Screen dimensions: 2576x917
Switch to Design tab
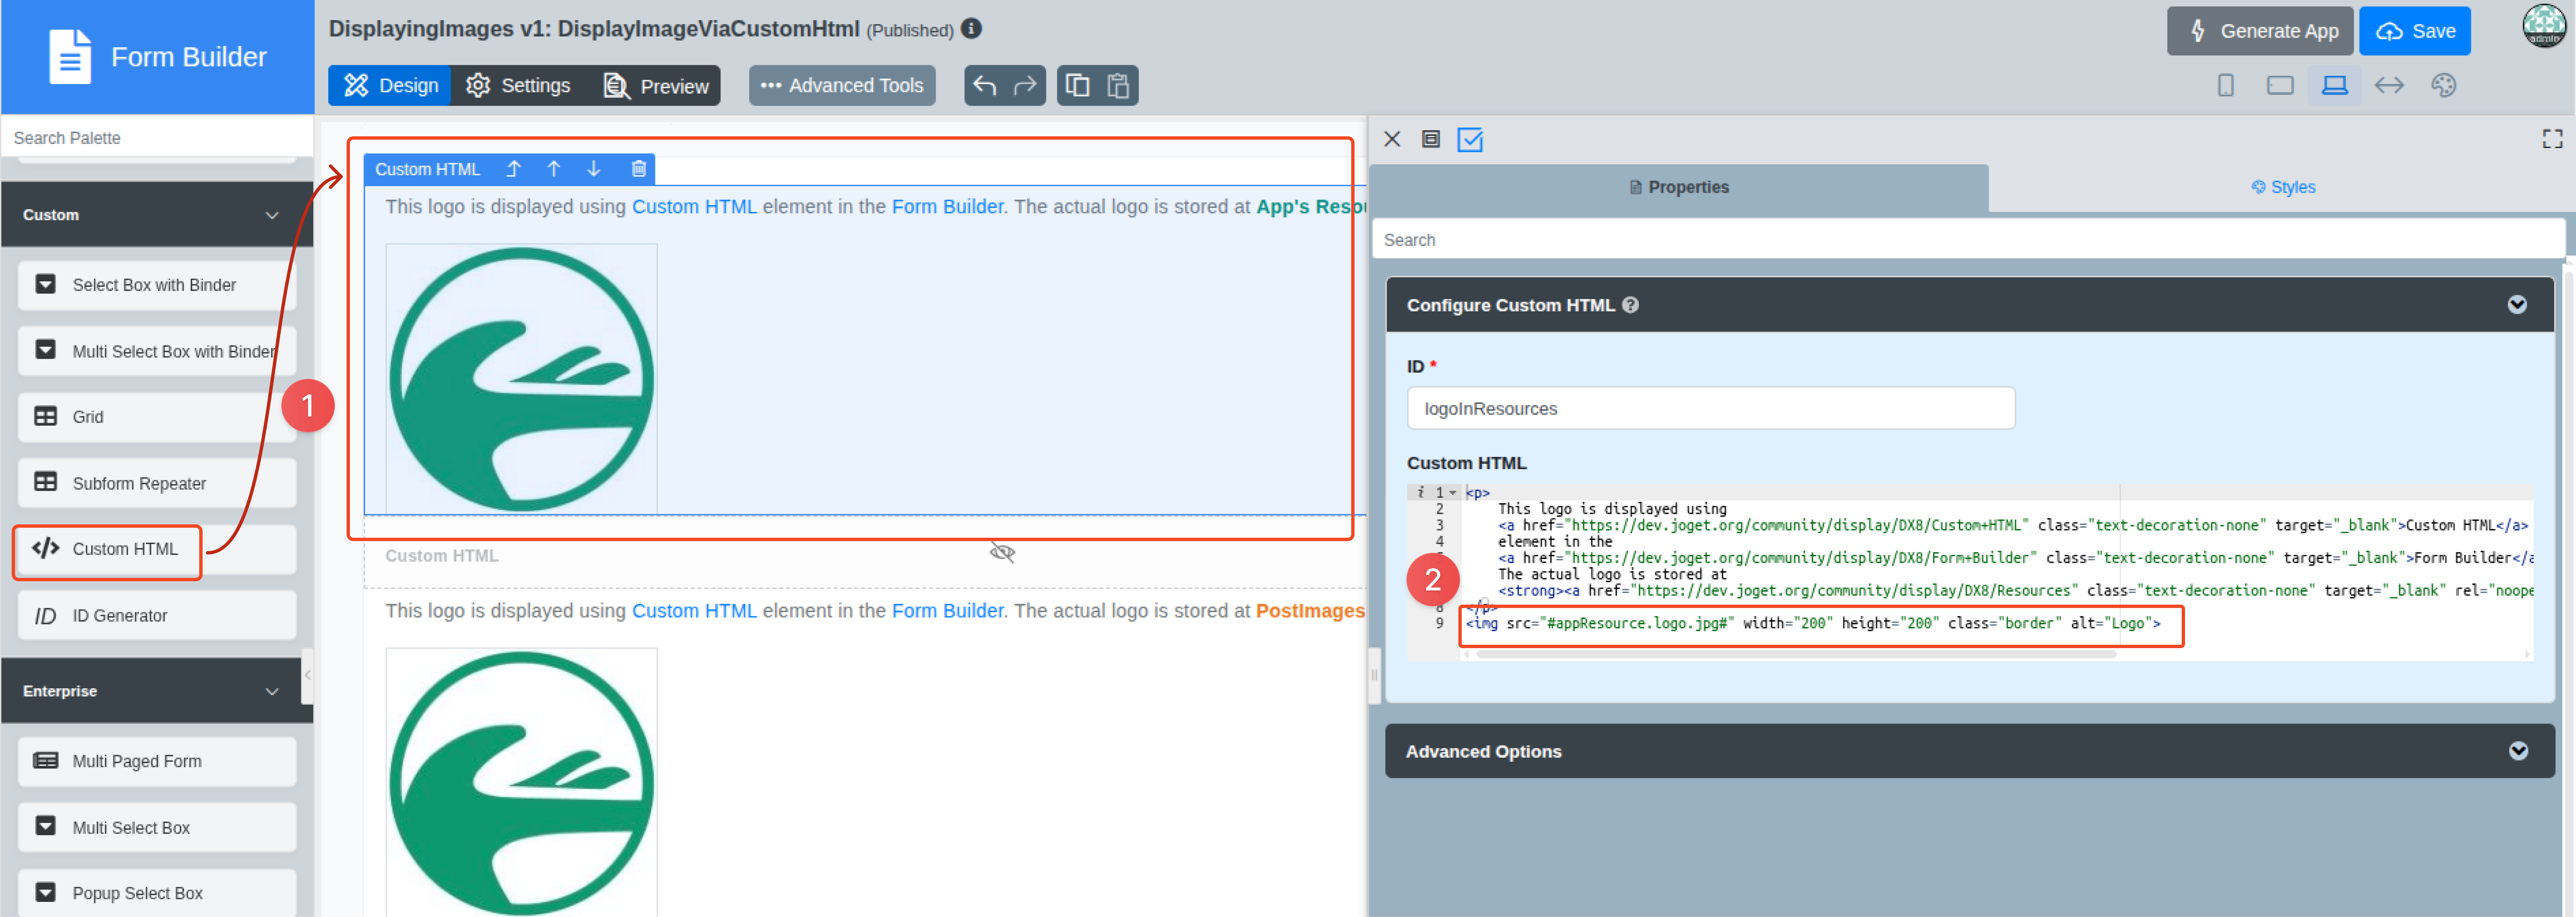[x=390, y=86]
